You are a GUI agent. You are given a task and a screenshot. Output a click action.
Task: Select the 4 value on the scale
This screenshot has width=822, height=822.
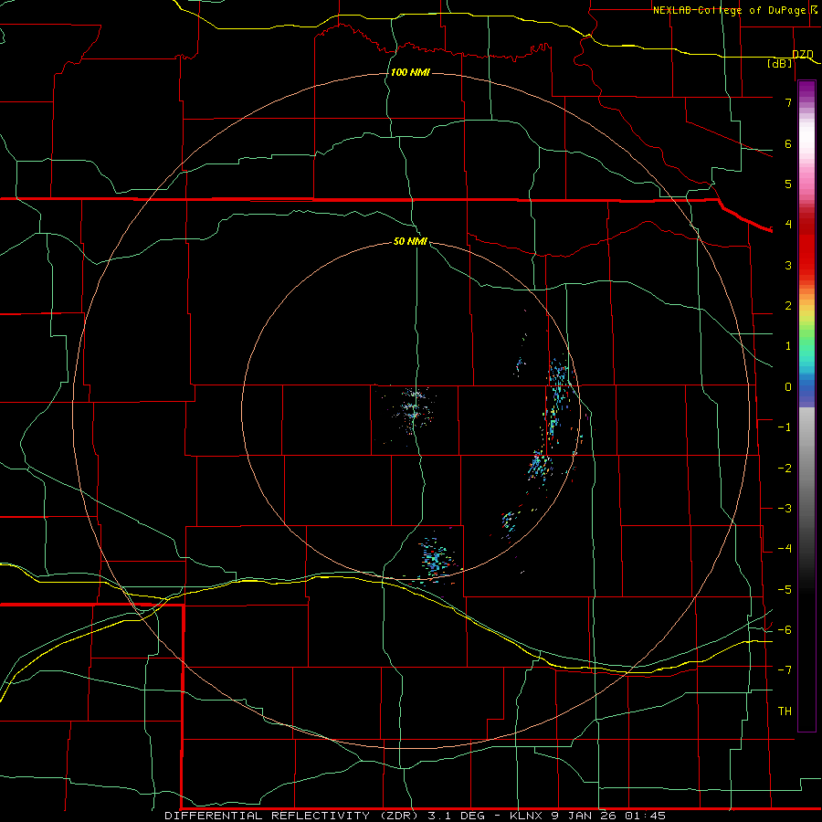point(788,225)
